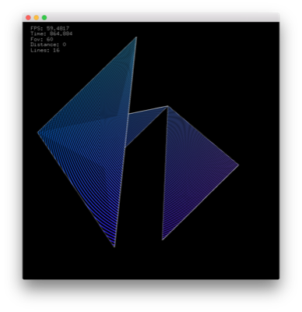Viewport: 302px width, 312px height.
Task: Click the top apex of the blue shape
Action: [136, 37]
